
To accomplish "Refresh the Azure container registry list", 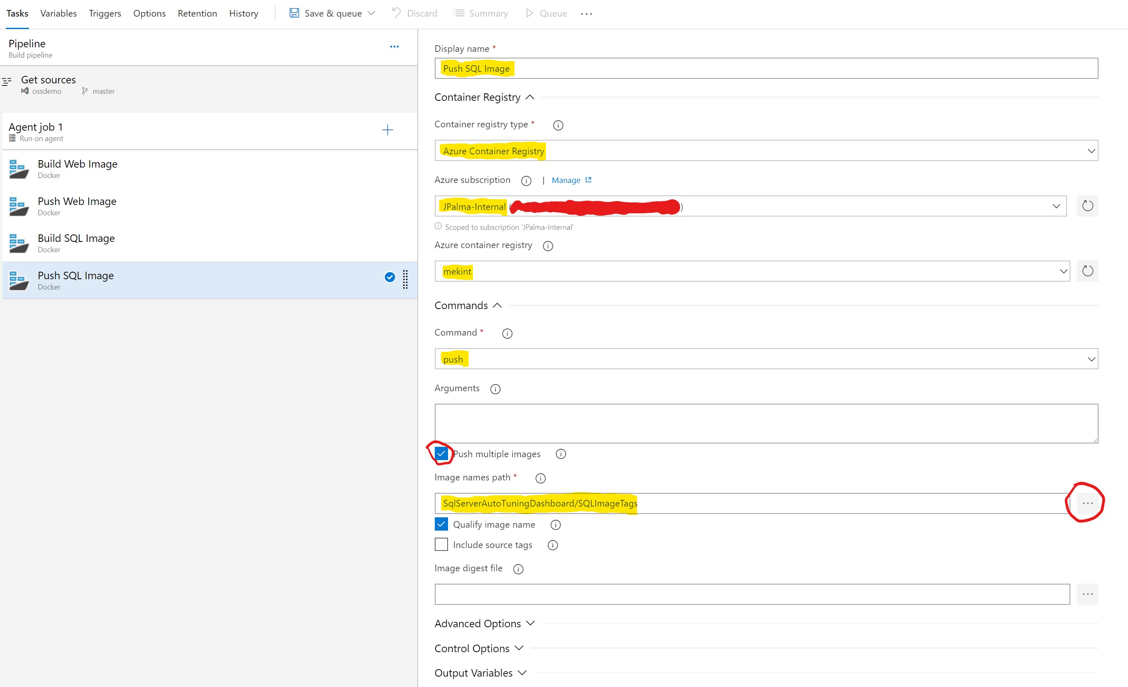I will [x=1087, y=271].
